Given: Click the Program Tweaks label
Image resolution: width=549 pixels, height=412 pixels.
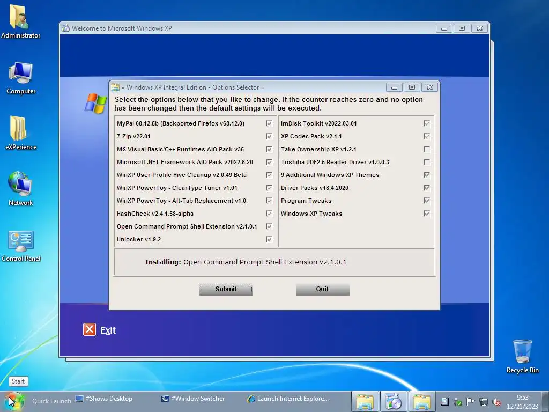Looking at the screenshot, I should 306,201.
